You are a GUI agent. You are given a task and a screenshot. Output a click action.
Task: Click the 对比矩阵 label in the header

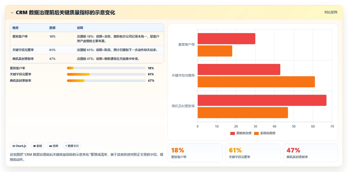click(x=331, y=12)
